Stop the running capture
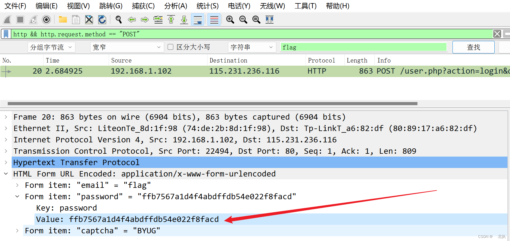The width and height of the screenshot is (510, 241). pos(20,20)
